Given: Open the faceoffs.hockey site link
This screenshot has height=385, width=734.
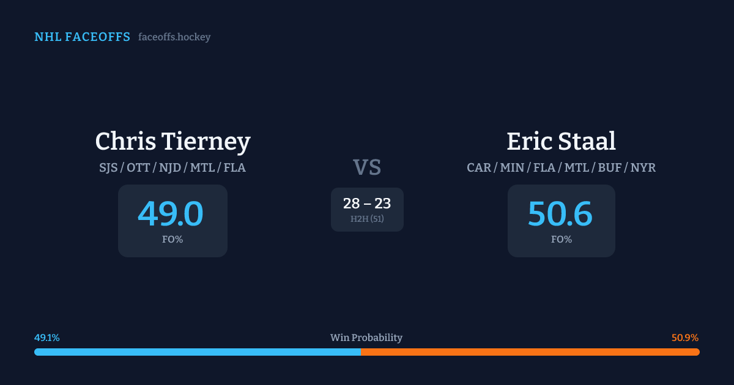Looking at the screenshot, I should coord(174,37).
